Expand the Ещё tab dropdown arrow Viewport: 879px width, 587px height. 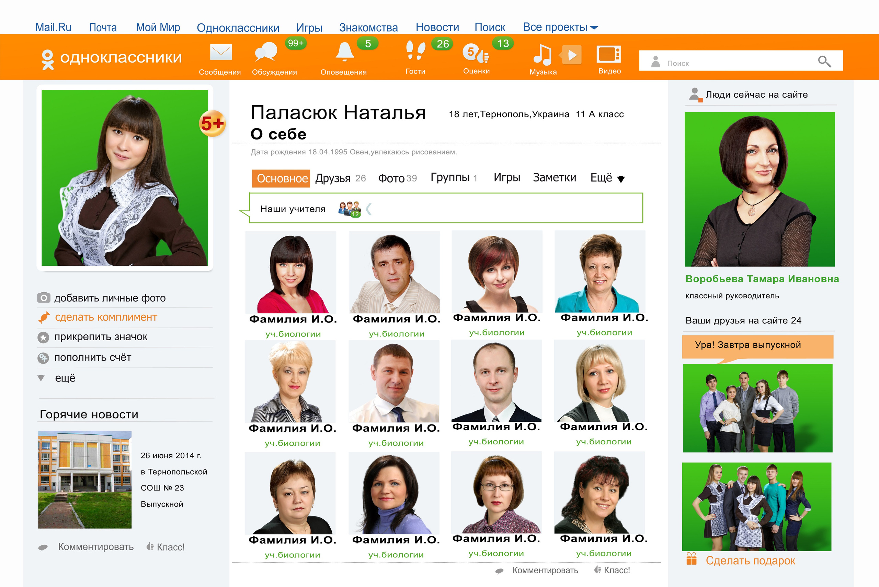[620, 179]
